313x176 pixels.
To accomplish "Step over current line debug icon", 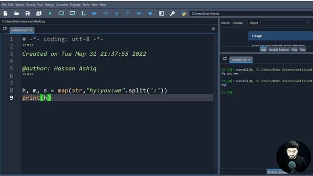I will [x=106, y=13].
